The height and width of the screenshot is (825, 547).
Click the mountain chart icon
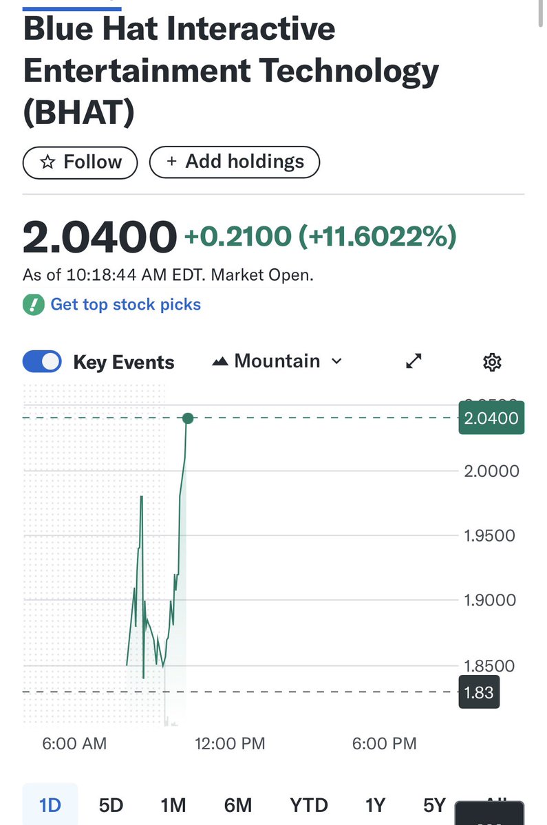pyautogui.click(x=220, y=361)
